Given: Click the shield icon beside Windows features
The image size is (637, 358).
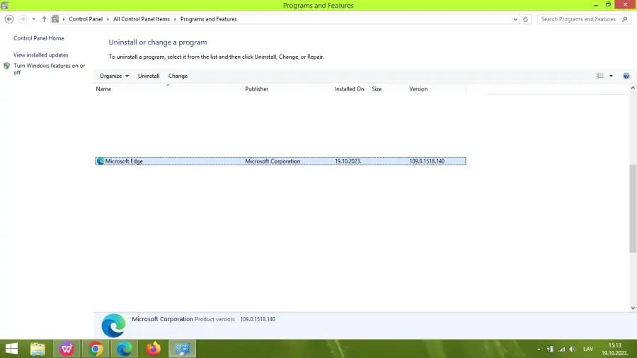Looking at the screenshot, I should point(6,66).
